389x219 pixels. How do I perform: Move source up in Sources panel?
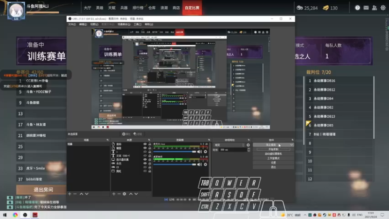coord(131,194)
